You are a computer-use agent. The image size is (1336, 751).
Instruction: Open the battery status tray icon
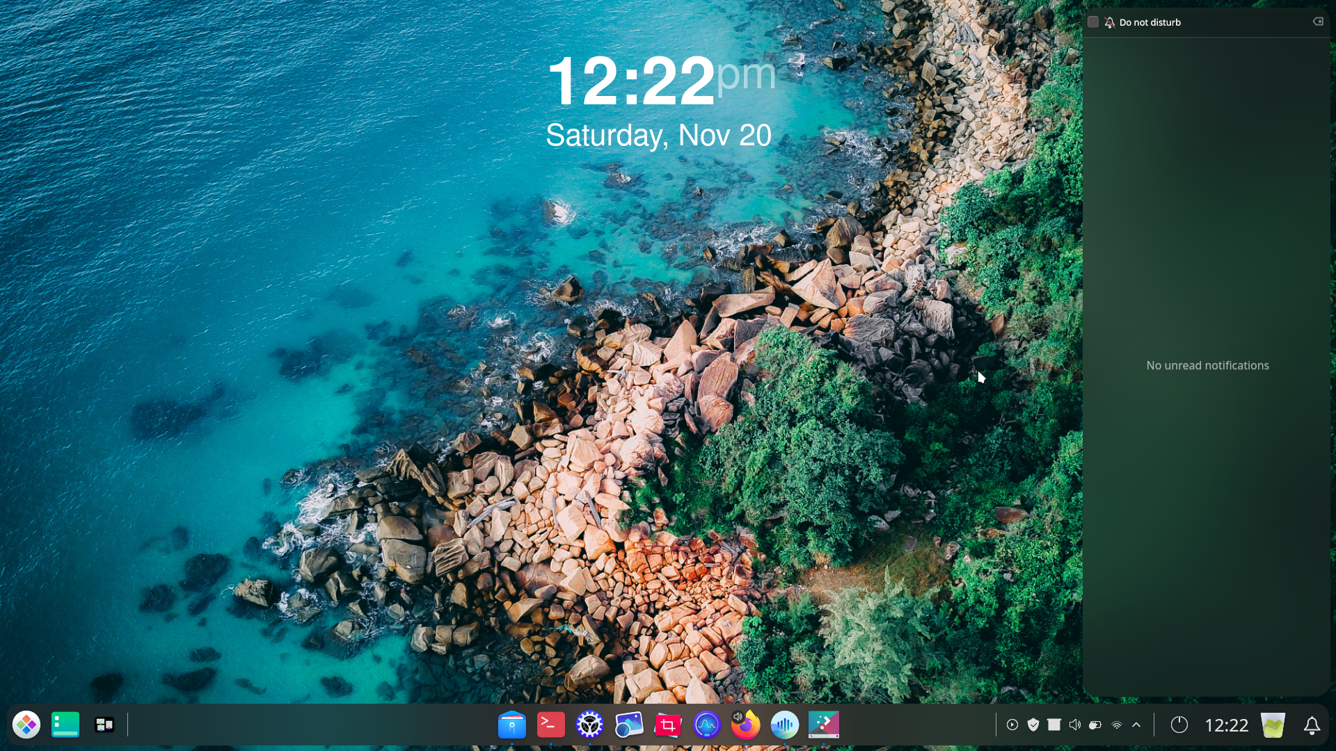point(1095,725)
